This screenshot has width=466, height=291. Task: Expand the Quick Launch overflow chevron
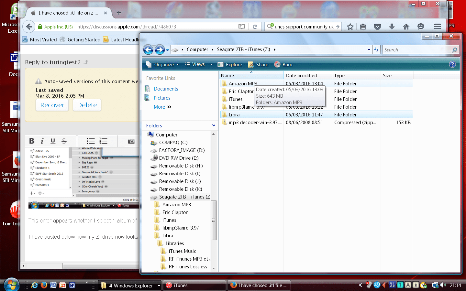87,283
